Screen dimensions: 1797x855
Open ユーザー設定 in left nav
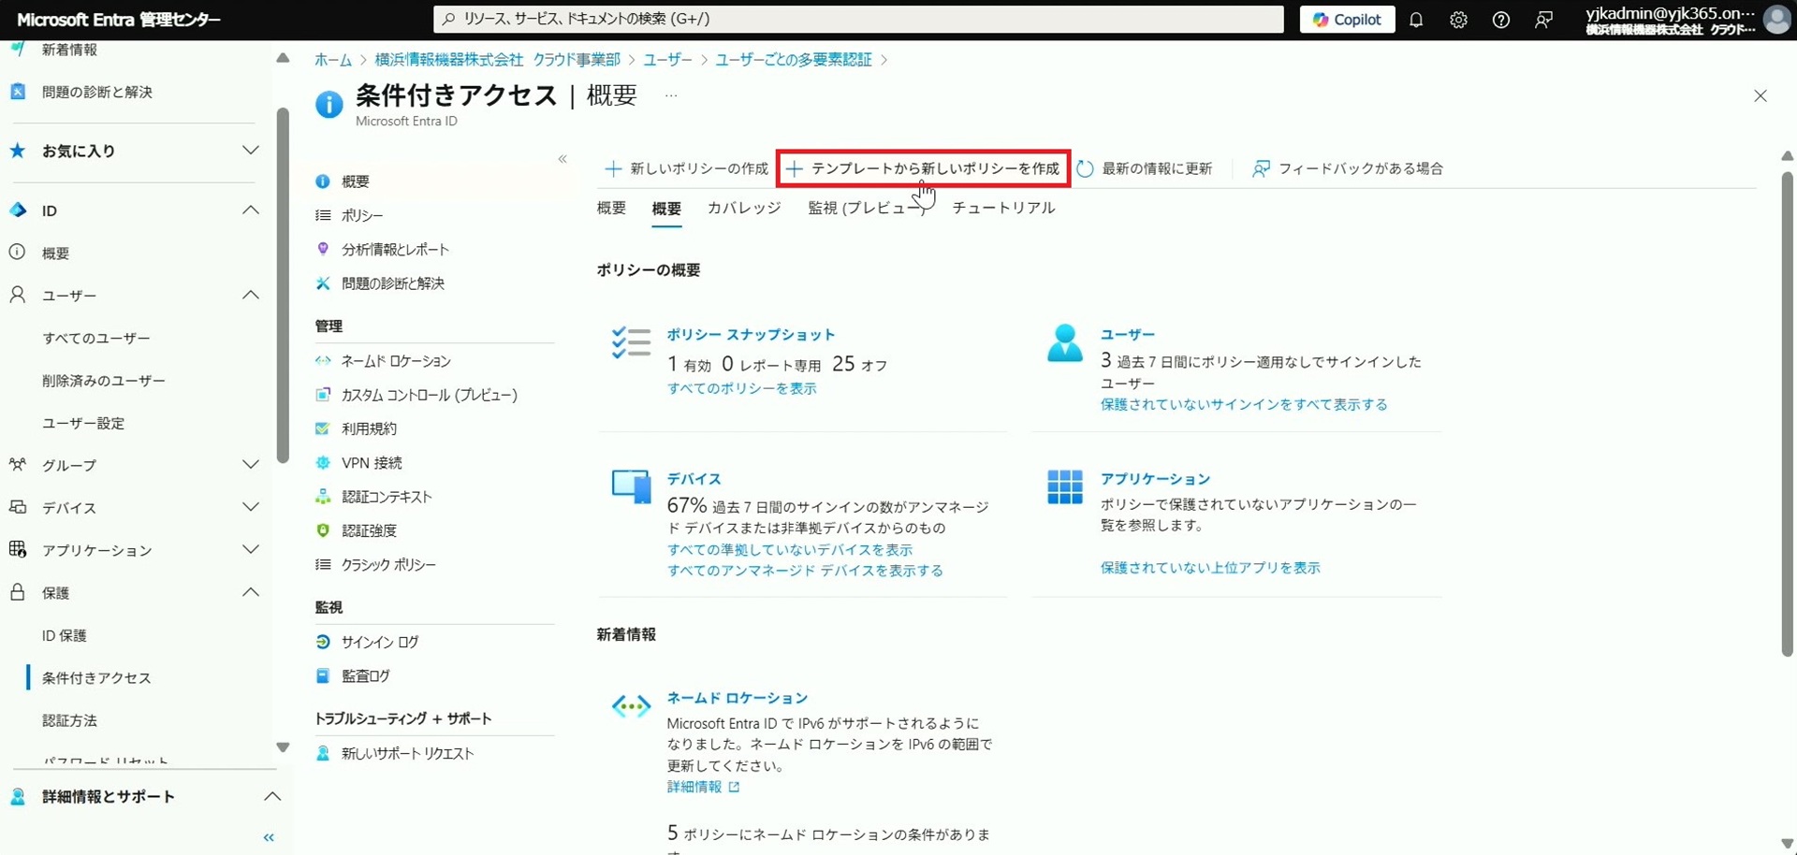pyautogui.click(x=83, y=423)
